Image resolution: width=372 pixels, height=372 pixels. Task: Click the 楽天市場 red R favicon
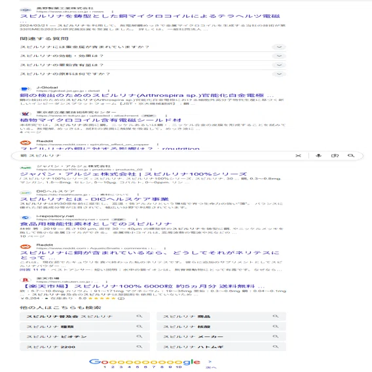[26, 280]
